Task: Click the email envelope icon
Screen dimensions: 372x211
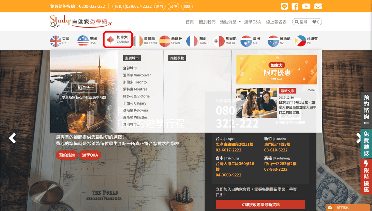Action: coord(318,6)
